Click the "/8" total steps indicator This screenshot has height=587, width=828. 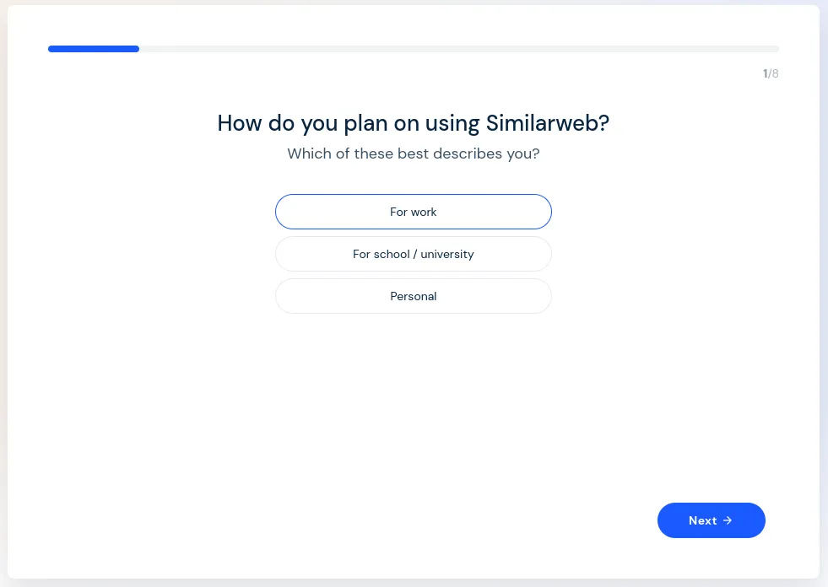774,73
